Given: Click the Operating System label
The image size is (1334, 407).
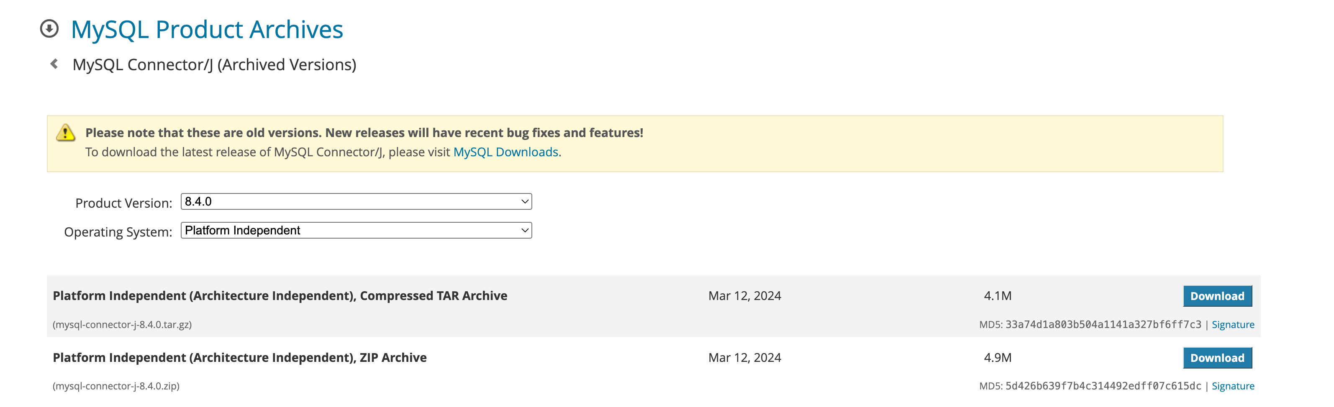Looking at the screenshot, I should (118, 231).
